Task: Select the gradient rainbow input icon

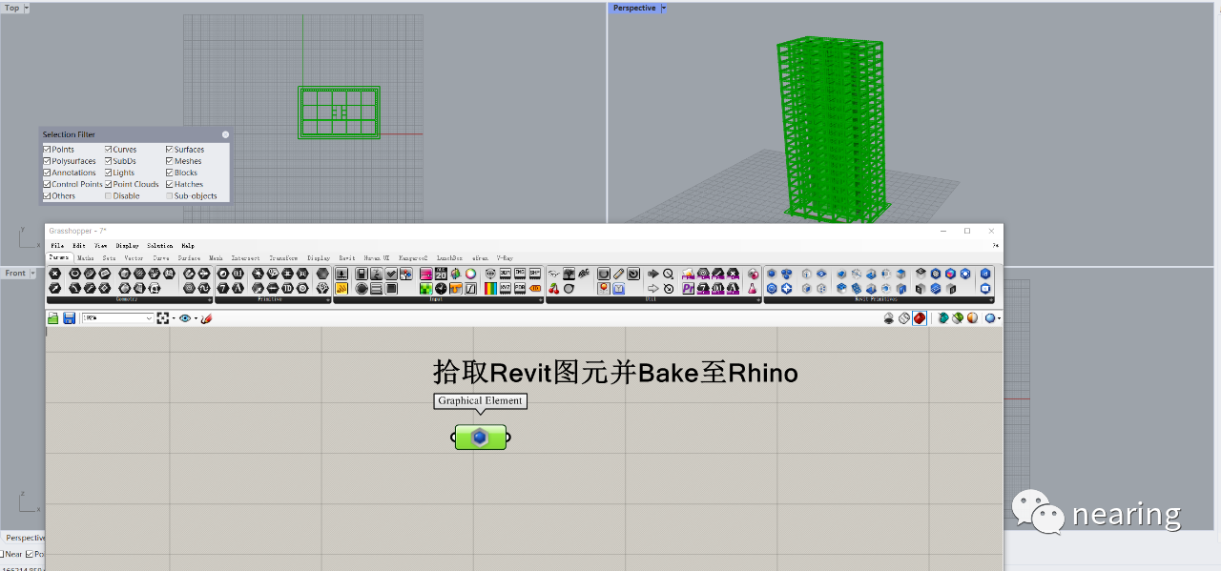Action: point(490,289)
